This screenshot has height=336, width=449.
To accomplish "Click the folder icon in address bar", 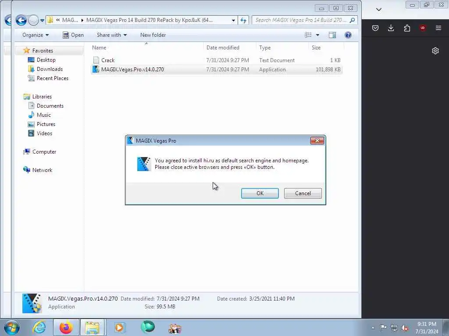I will point(50,20).
